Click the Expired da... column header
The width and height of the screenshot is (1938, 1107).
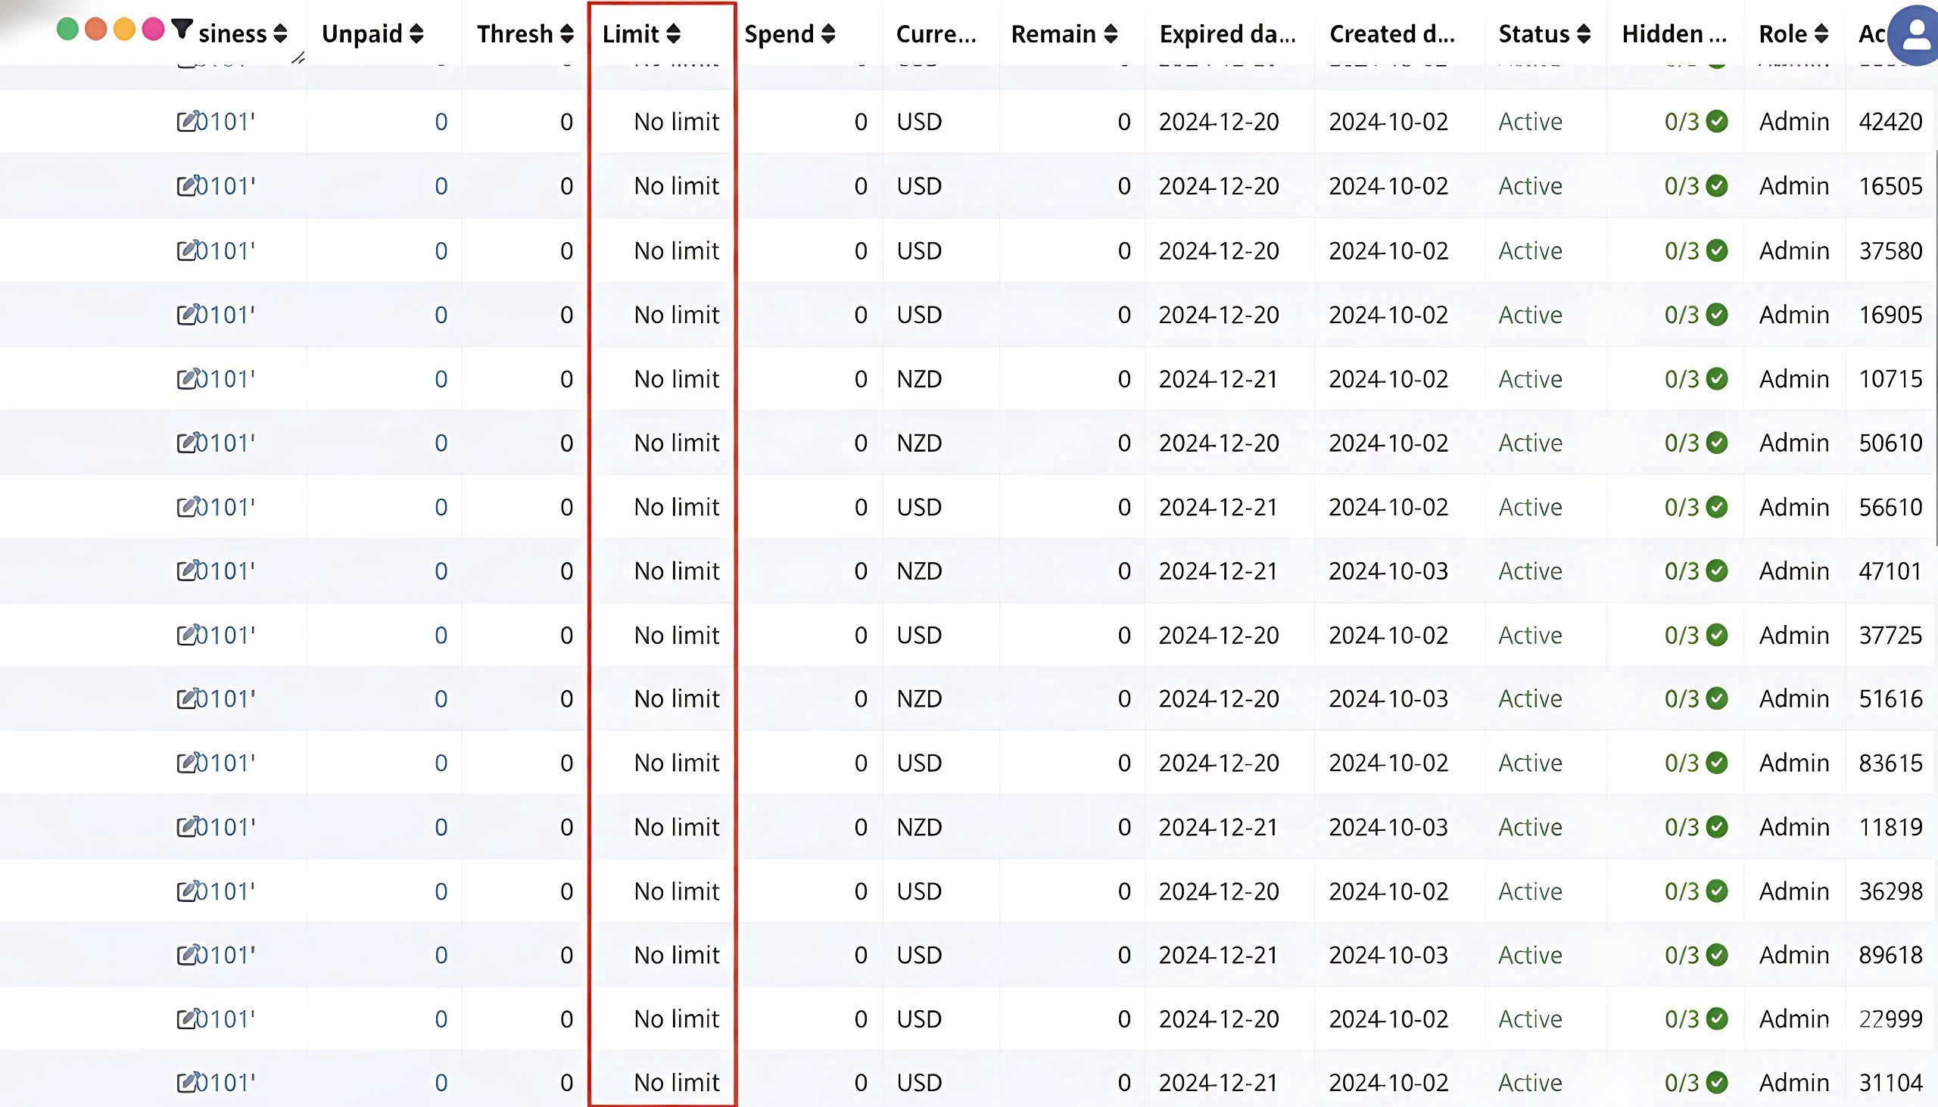pos(1228,33)
